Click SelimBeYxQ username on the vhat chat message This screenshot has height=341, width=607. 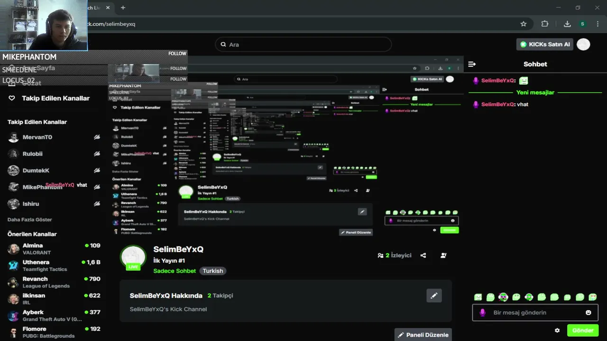tap(497, 104)
